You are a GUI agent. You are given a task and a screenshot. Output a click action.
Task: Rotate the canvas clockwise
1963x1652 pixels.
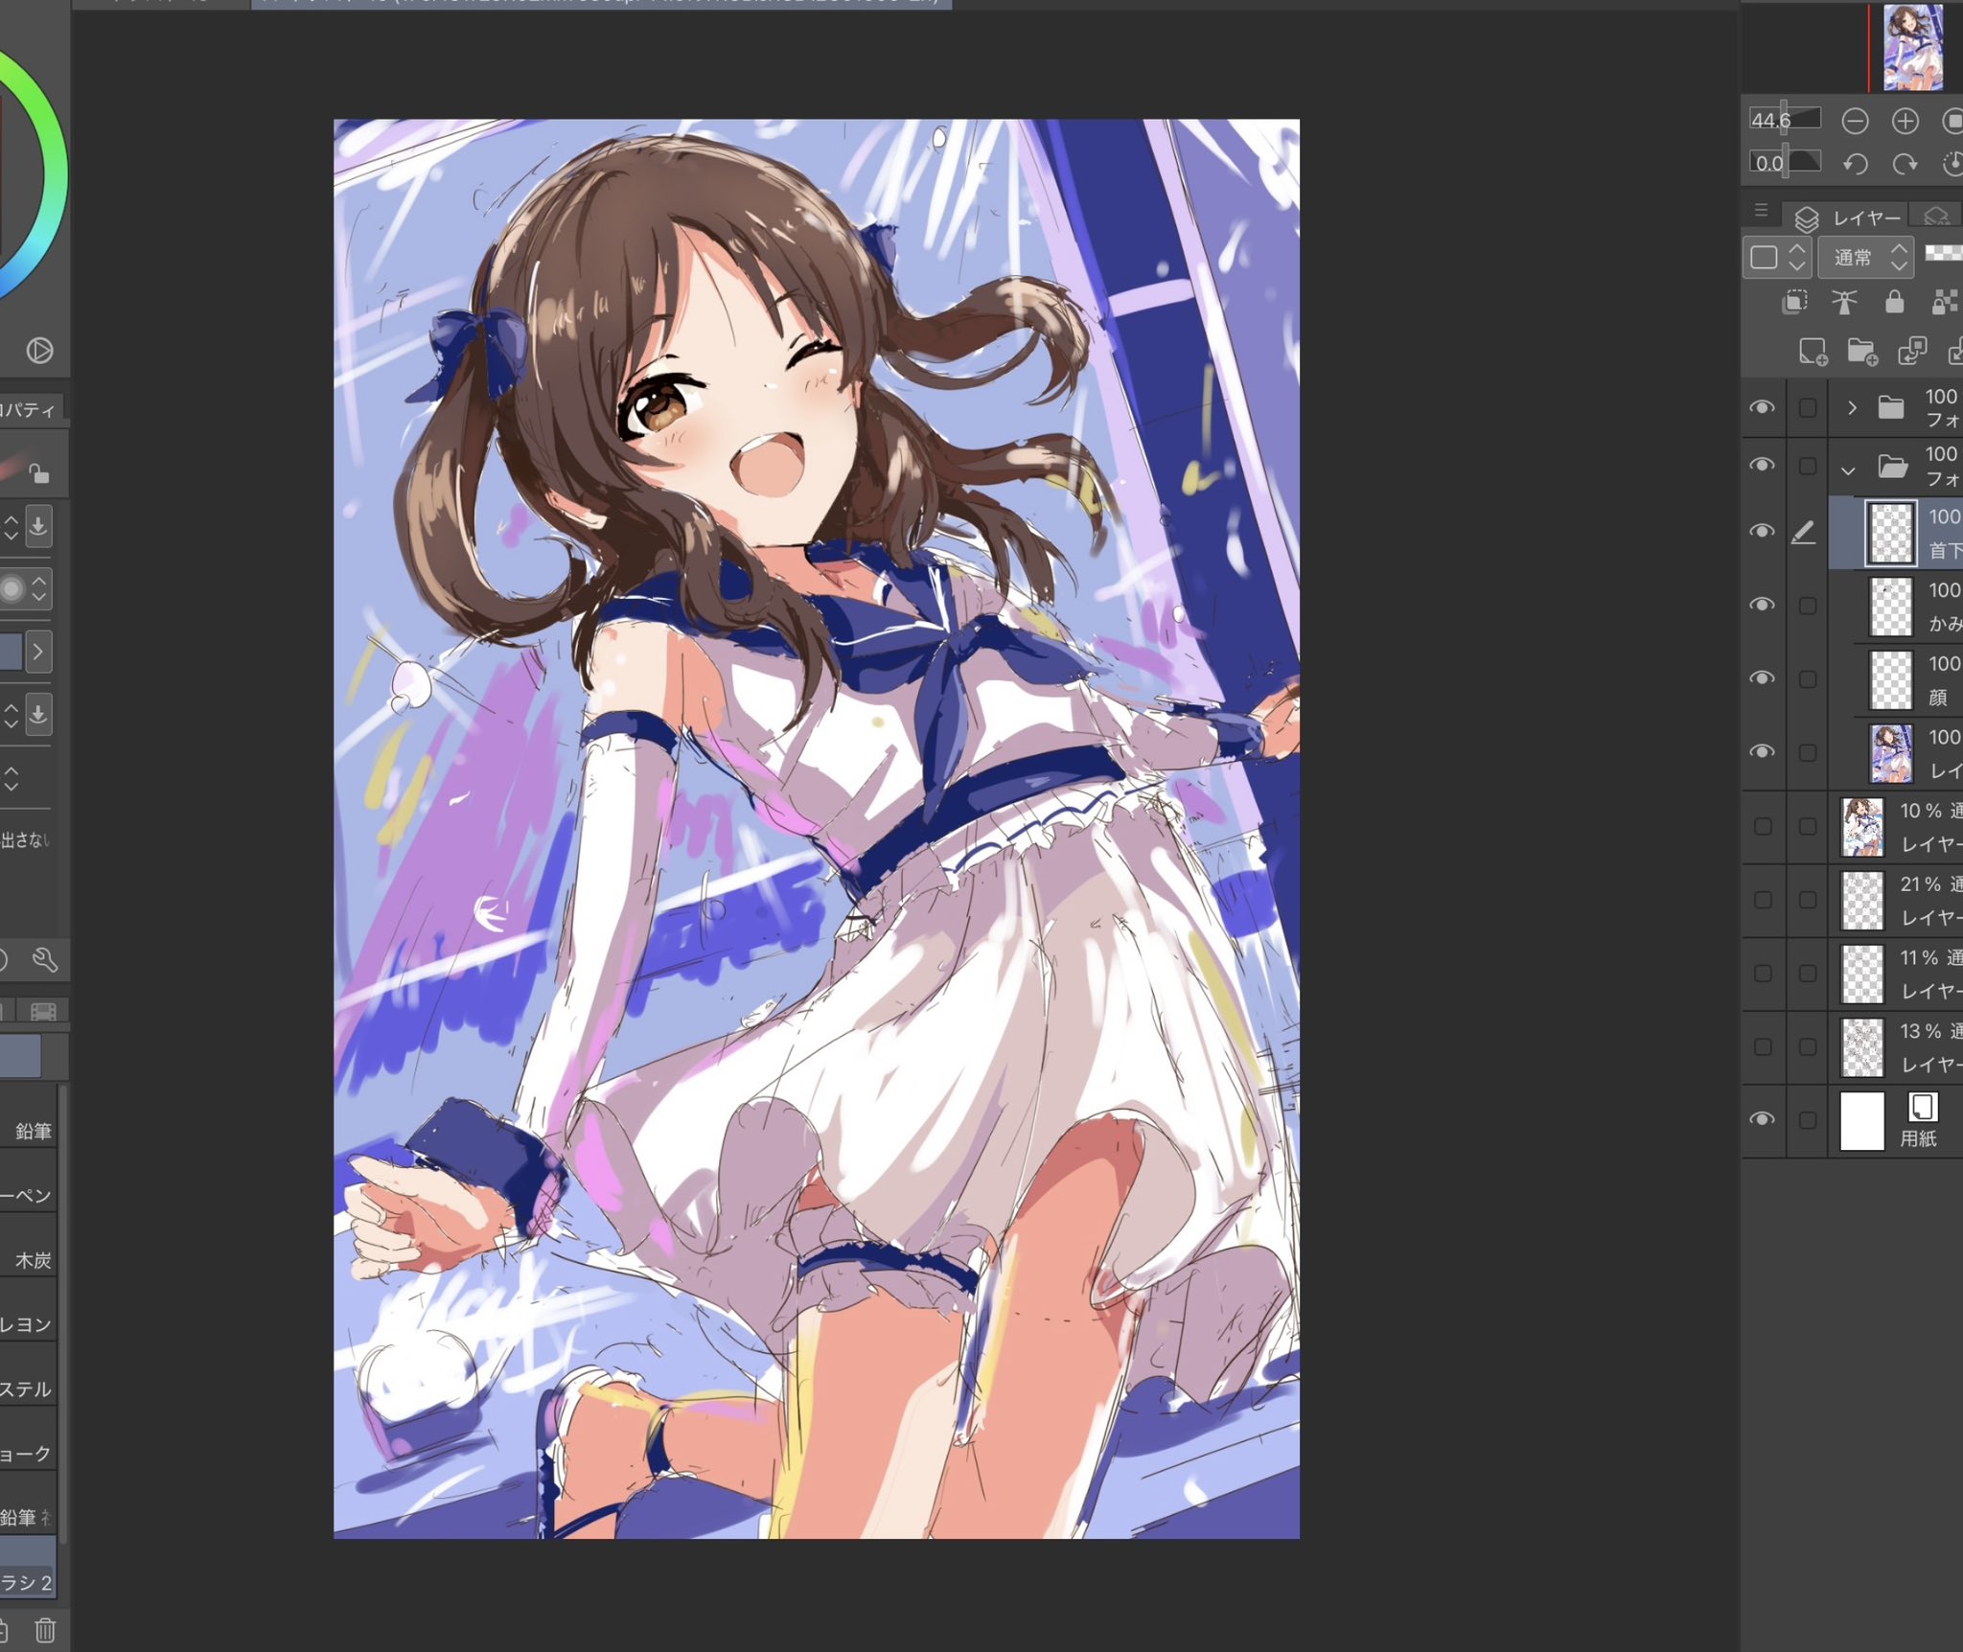[x=1905, y=164]
